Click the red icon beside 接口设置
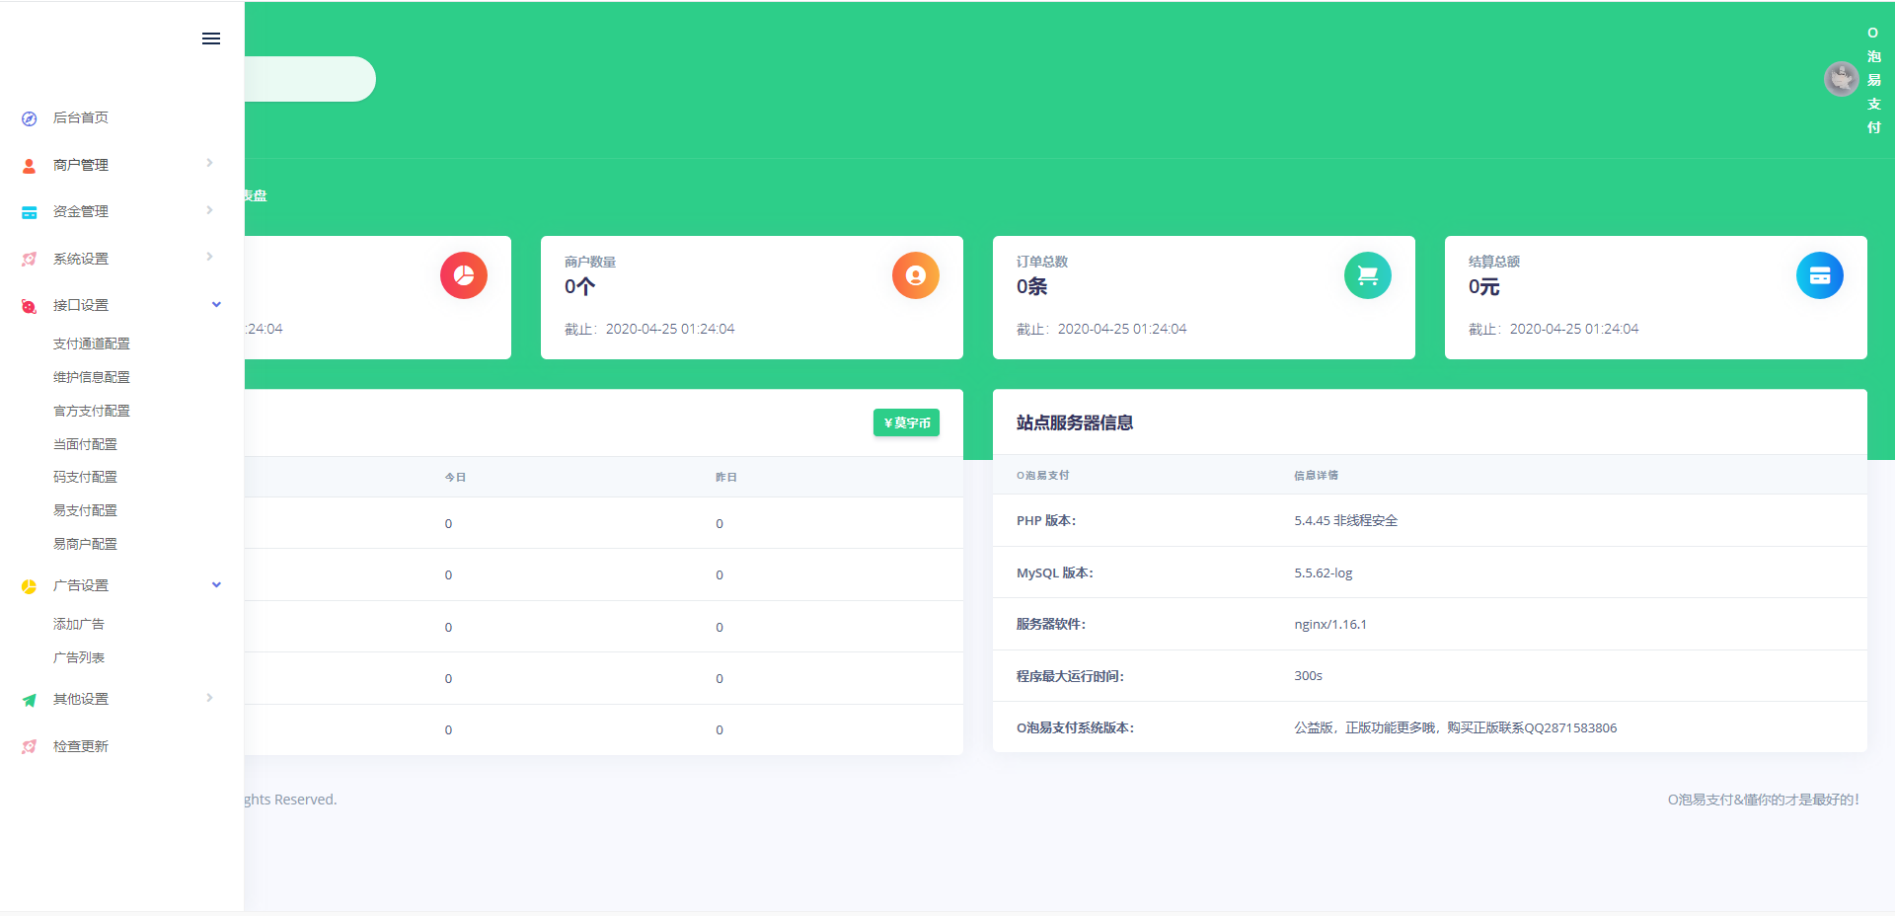 (x=30, y=306)
